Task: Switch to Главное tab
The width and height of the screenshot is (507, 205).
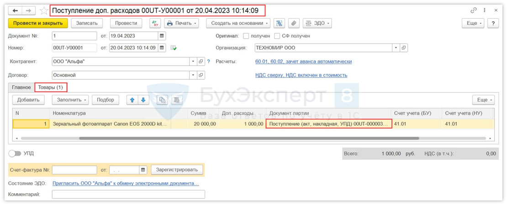Action: tap(21, 87)
